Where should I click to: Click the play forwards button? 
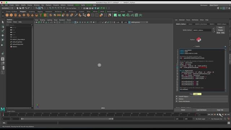tap(220, 114)
